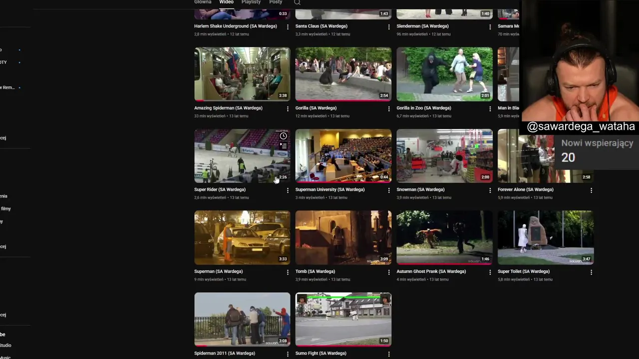Select the Wideo tab
Image resolution: width=639 pixels, height=359 pixels.
click(226, 2)
